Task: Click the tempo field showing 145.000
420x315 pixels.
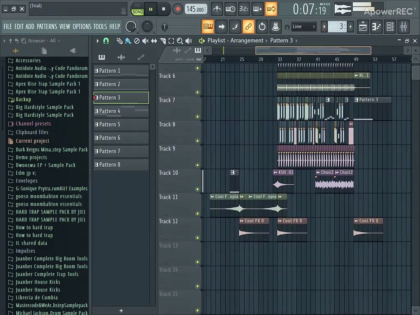Action: click(196, 9)
